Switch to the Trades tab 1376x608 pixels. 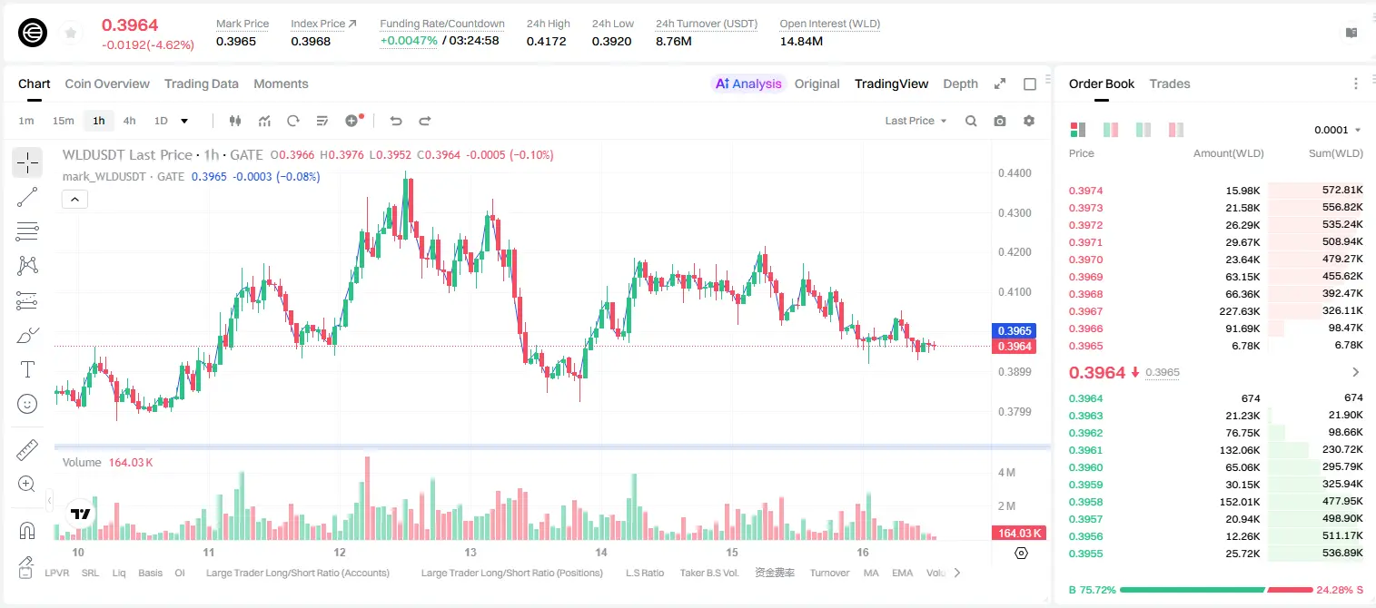coord(1169,83)
